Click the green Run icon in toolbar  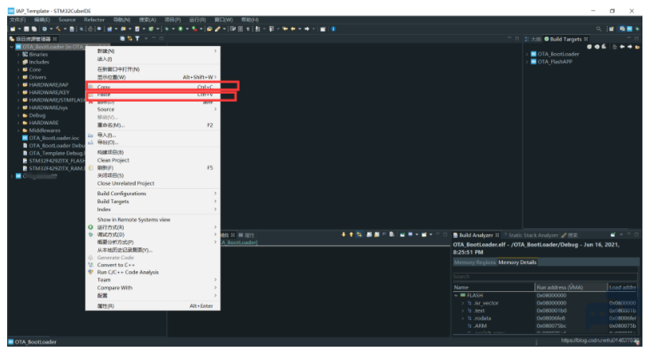(x=181, y=29)
